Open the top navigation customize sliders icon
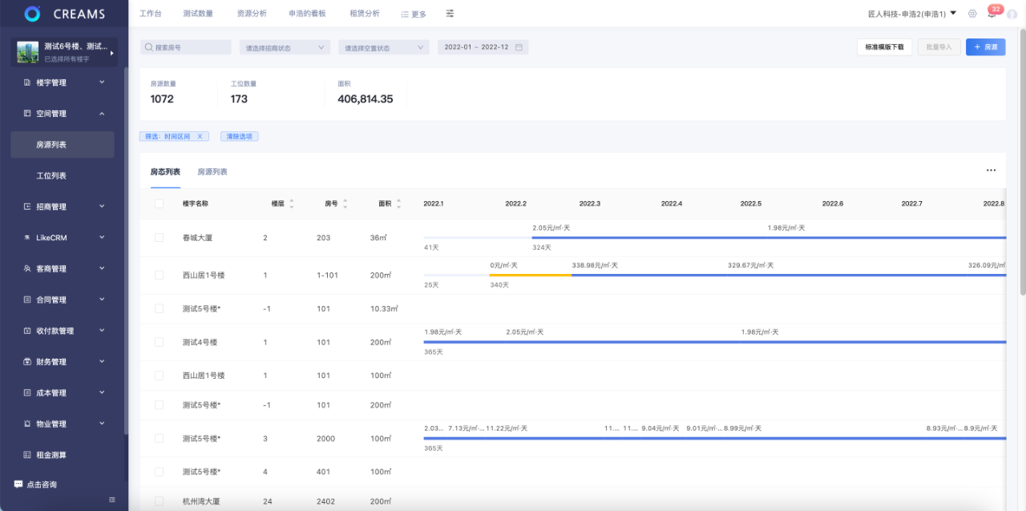 click(450, 14)
